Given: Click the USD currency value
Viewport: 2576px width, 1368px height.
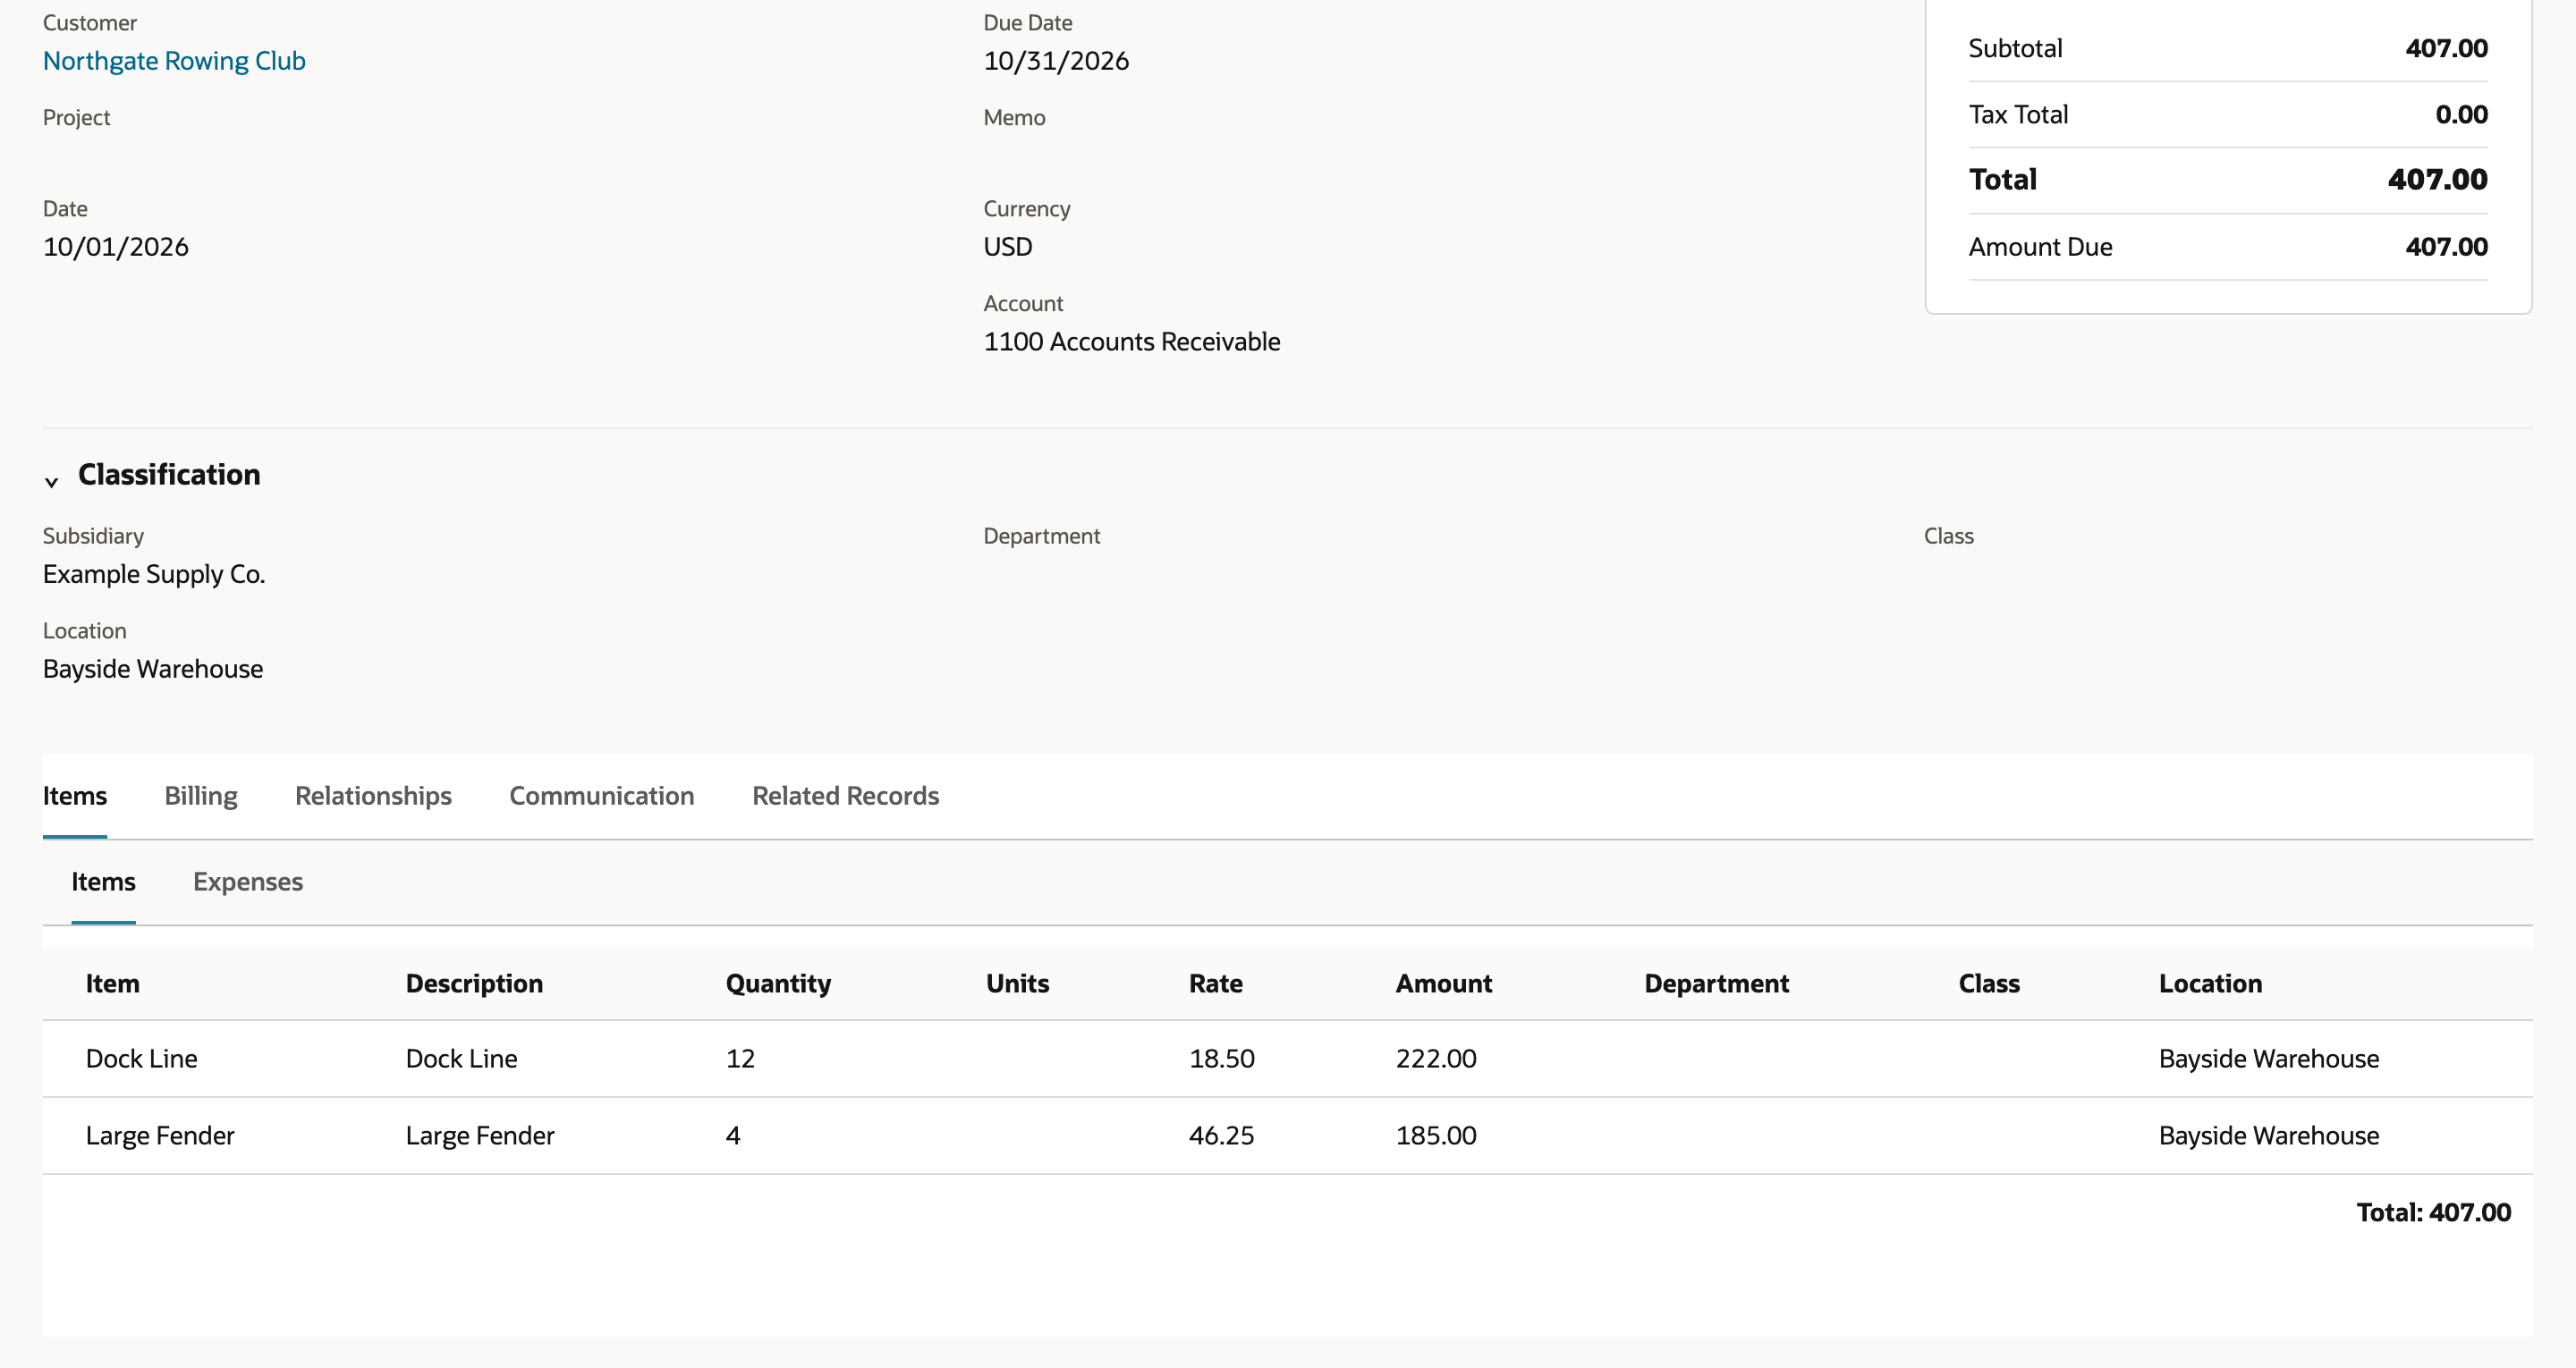Looking at the screenshot, I should [x=1008, y=247].
